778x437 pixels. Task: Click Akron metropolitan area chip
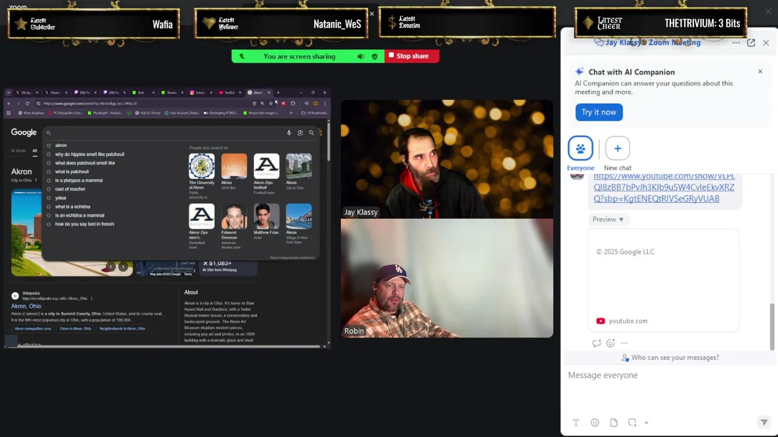33,328
